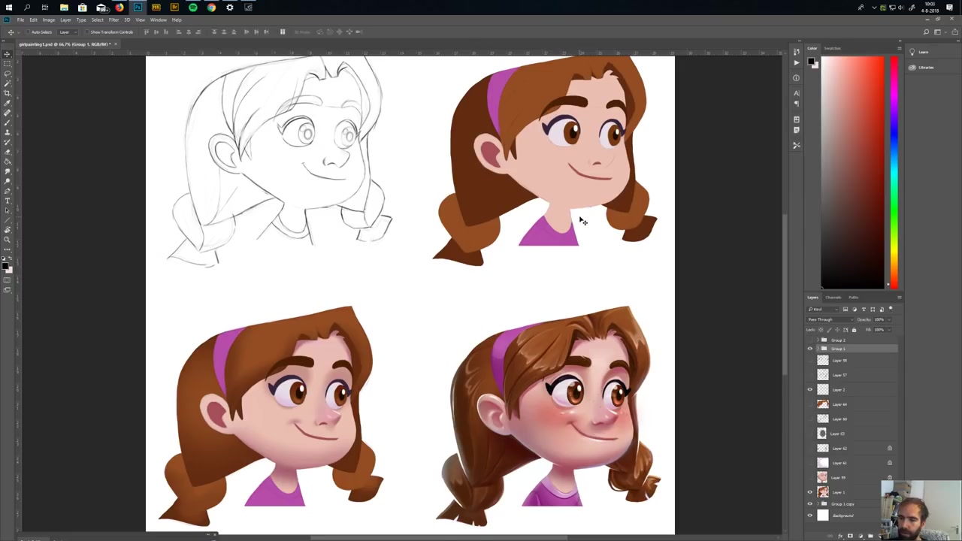Select the Lasso tool
Screen dimensions: 962x541
[x=7, y=74]
